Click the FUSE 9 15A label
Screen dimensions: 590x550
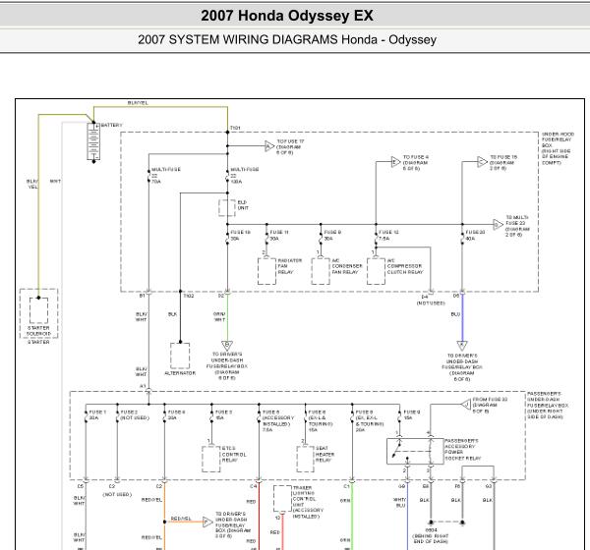(411, 415)
